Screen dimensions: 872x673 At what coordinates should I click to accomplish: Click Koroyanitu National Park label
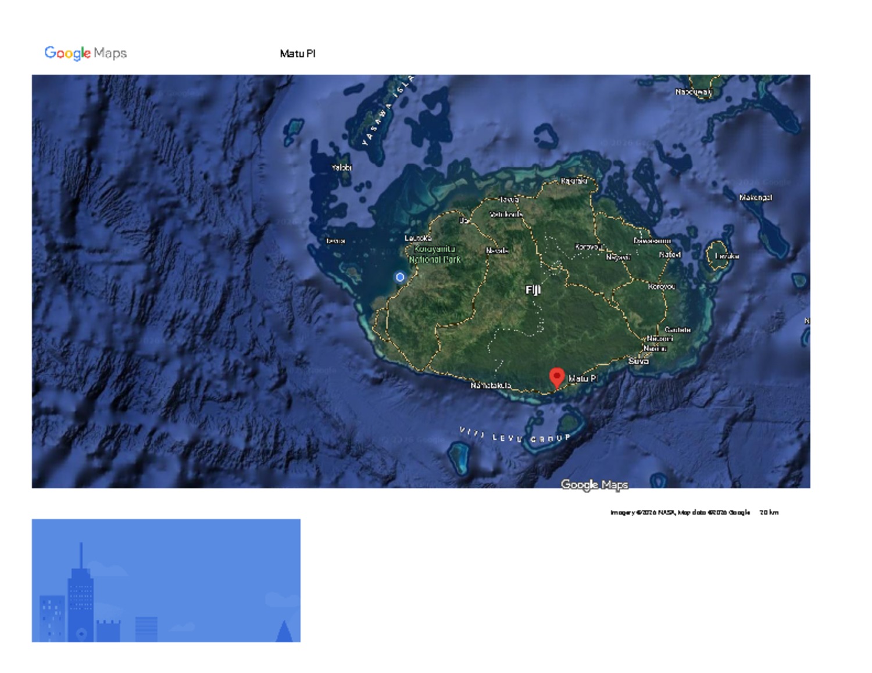pyautogui.click(x=434, y=254)
